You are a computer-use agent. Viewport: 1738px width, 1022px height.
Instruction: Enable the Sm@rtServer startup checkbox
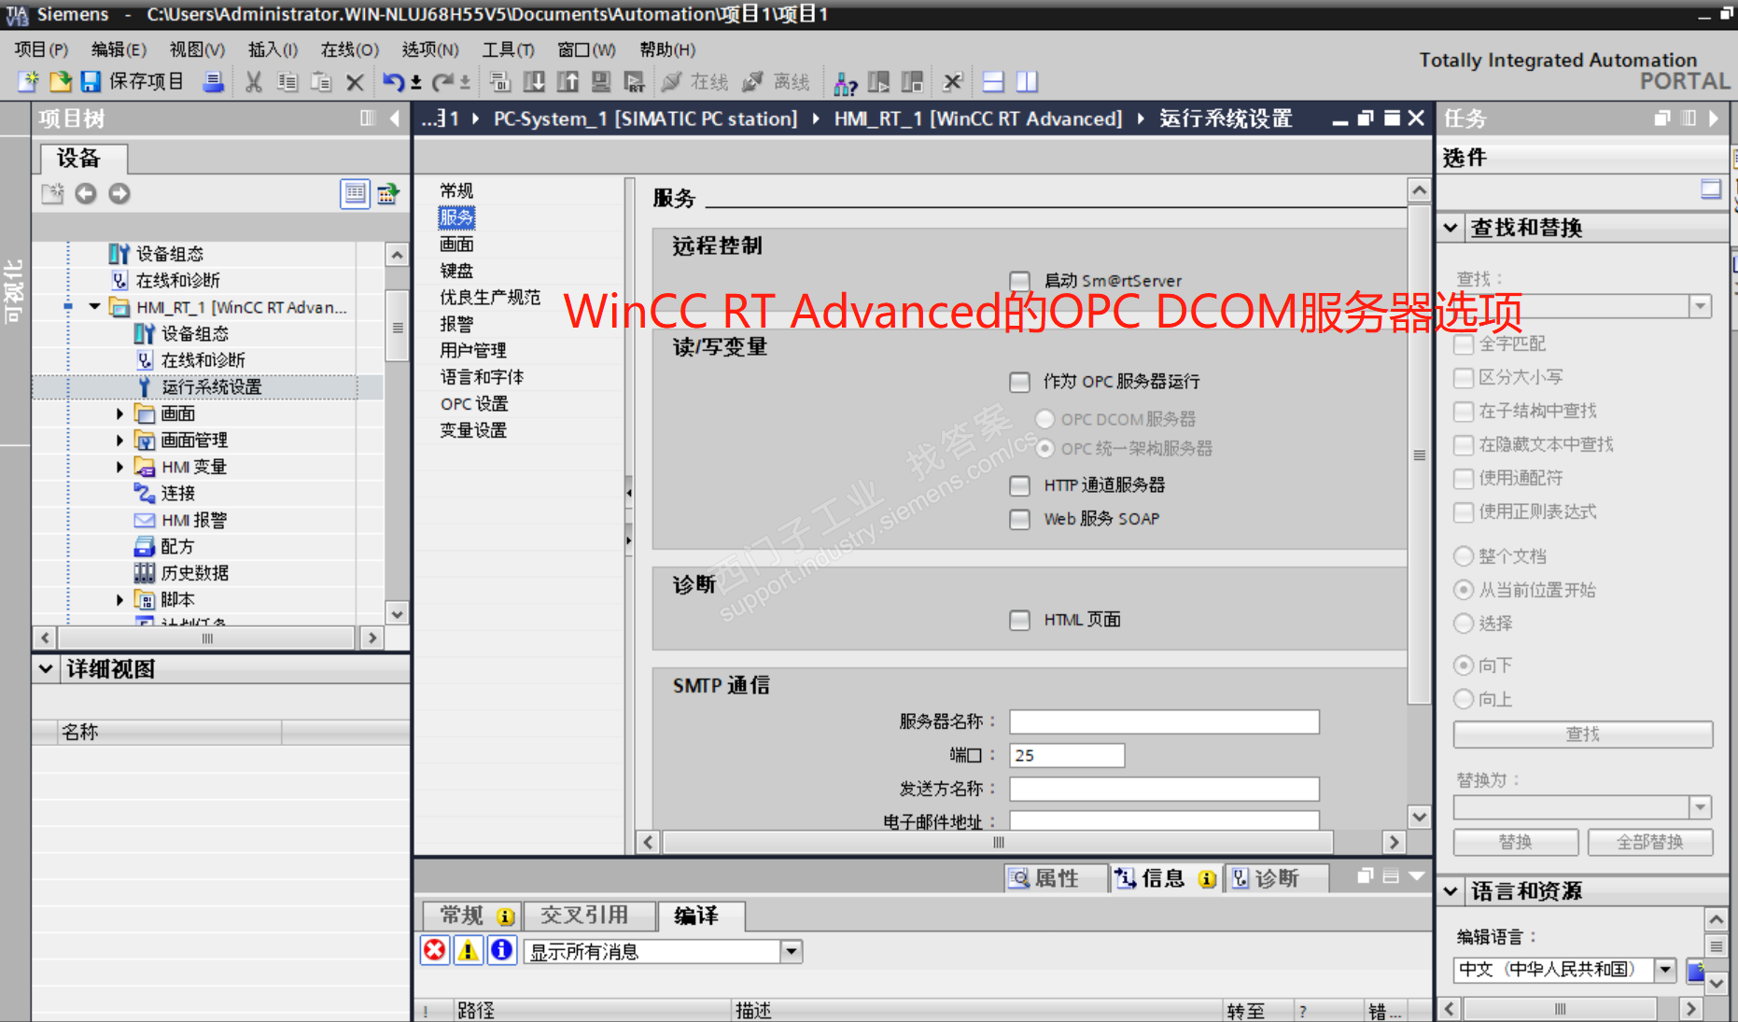pyautogui.click(x=1020, y=281)
